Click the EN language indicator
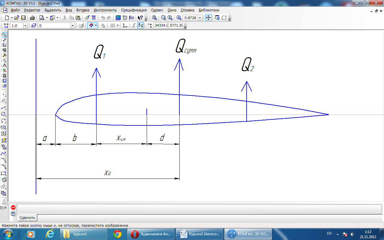This screenshot has height=240, width=384. 329,233
